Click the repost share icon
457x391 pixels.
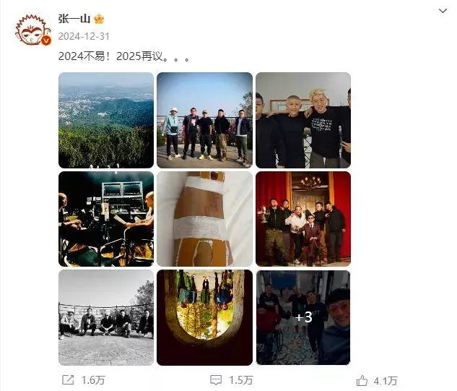click(x=68, y=379)
